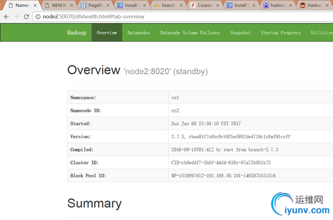Select the Namespace value 'sxt'

pyautogui.click(x=175, y=98)
